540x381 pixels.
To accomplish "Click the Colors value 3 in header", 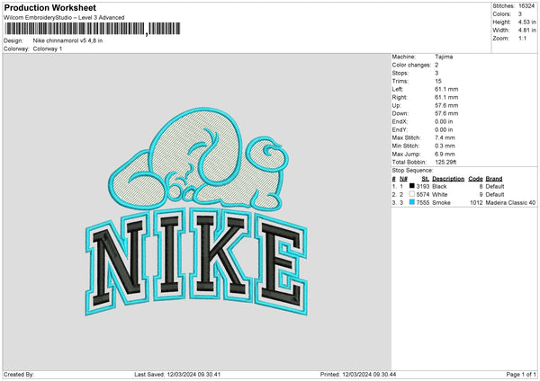I will point(520,14).
